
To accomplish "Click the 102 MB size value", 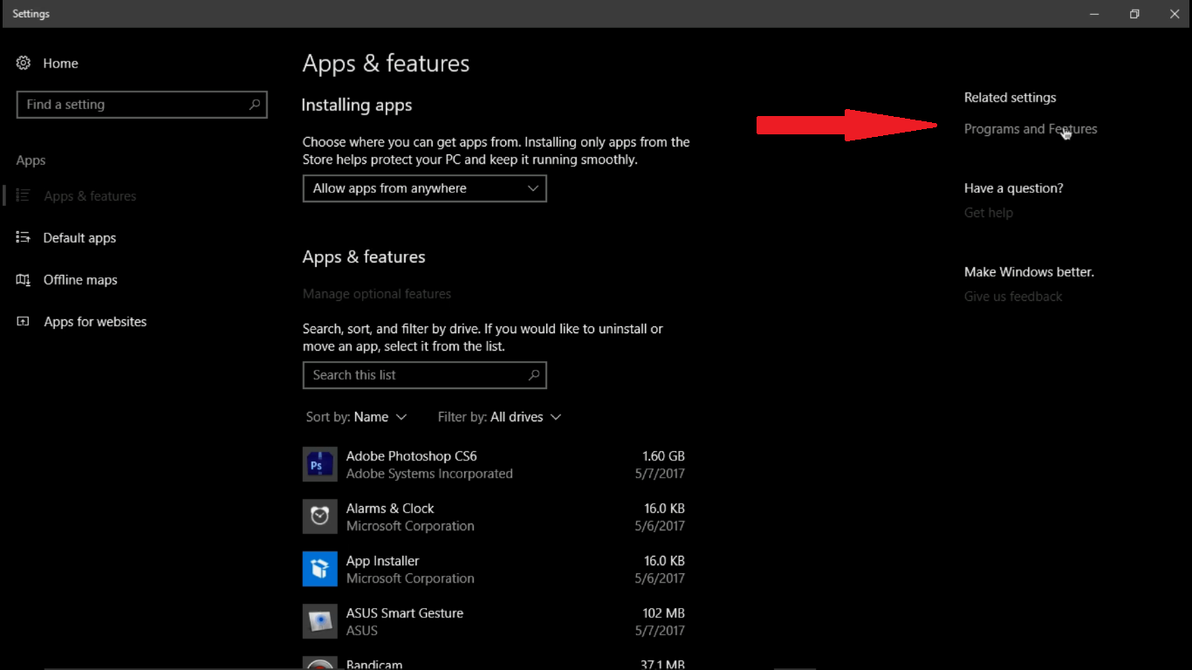I will [663, 613].
